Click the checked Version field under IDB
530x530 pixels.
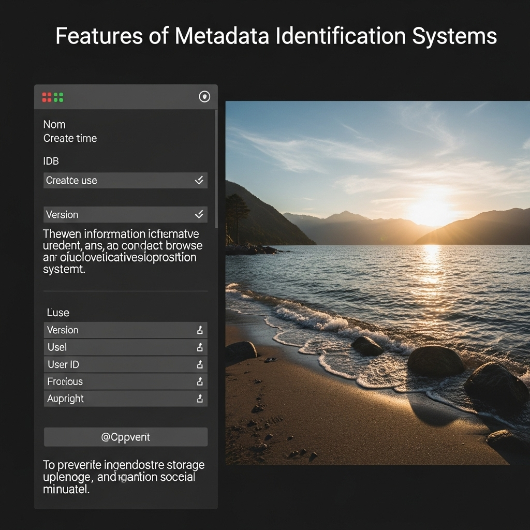[x=125, y=214]
